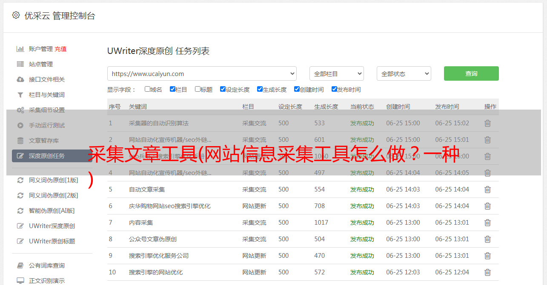This screenshot has height=285, width=547.
Task: Click generated length 1017 in 内容采集 row
Action: [x=321, y=223]
